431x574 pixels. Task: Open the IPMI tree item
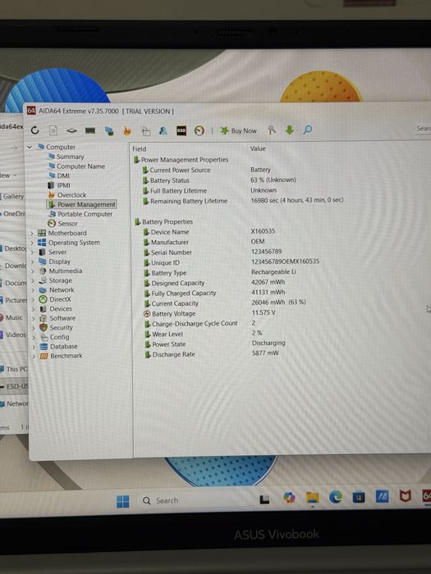point(59,185)
